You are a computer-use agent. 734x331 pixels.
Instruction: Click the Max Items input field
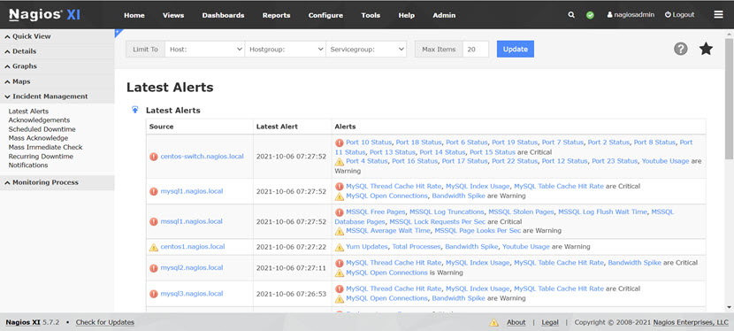pyautogui.click(x=476, y=50)
